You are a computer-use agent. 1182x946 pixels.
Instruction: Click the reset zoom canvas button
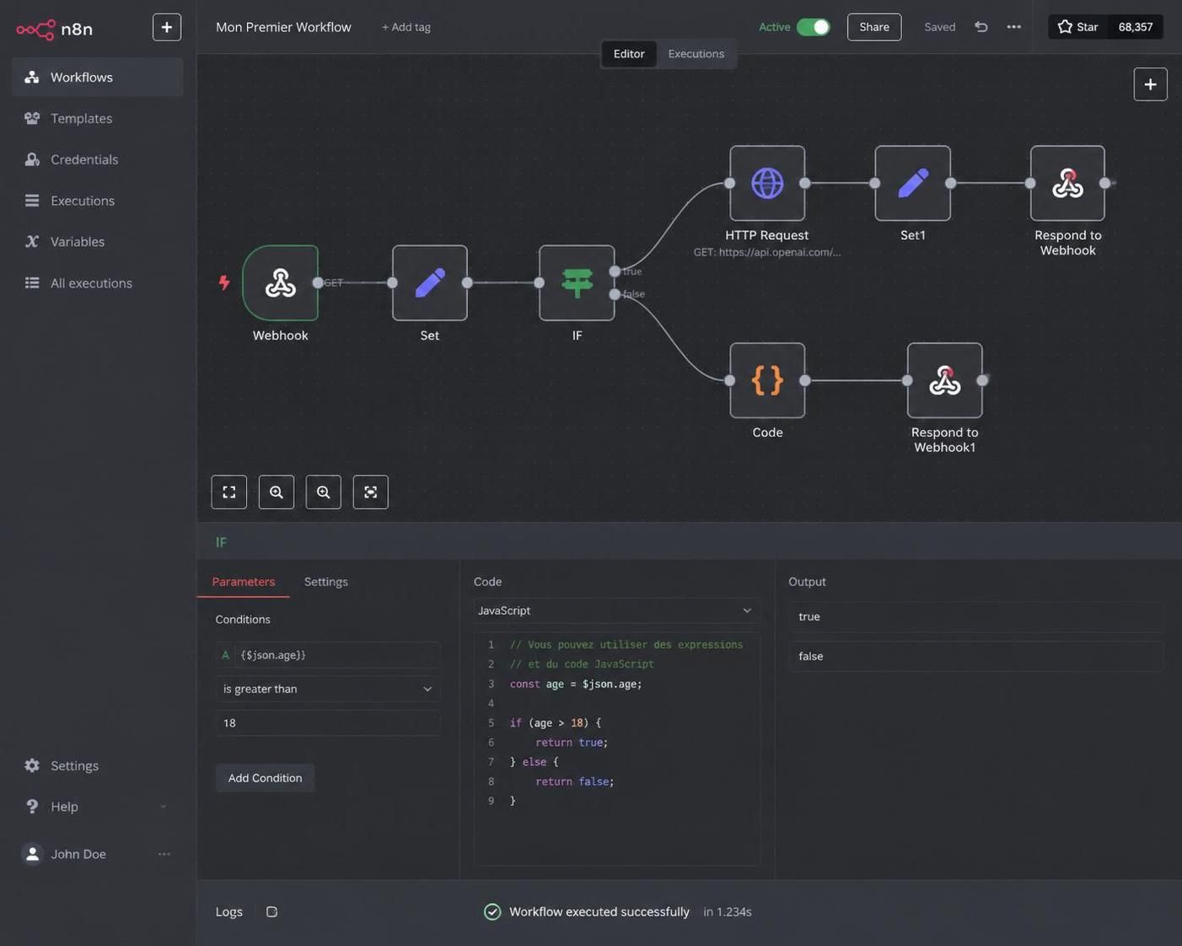tap(371, 492)
